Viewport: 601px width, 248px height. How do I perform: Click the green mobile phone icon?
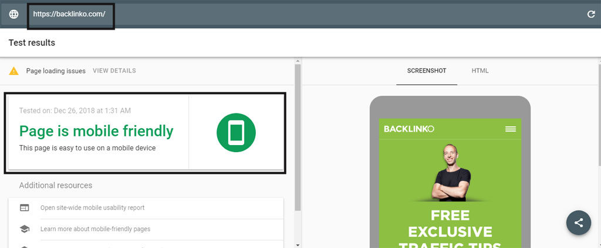click(x=236, y=133)
